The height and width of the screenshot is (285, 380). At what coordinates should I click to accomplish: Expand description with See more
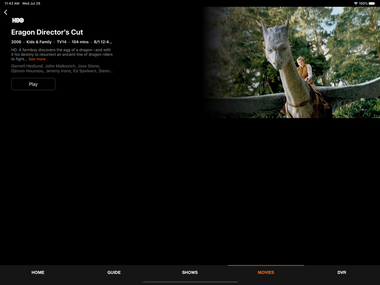pyautogui.click(x=37, y=59)
